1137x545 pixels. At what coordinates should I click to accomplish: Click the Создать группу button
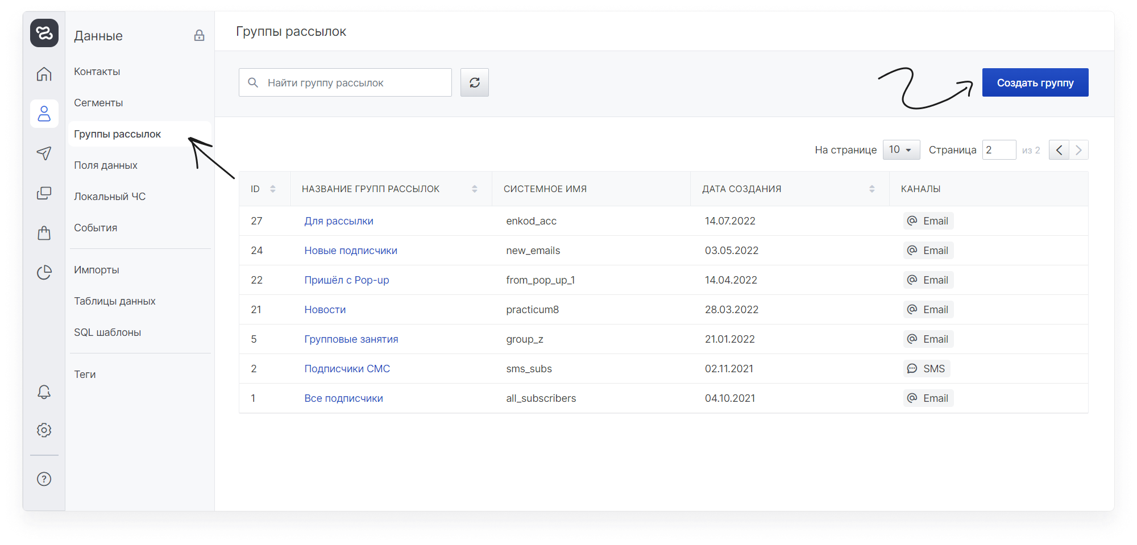(x=1035, y=82)
